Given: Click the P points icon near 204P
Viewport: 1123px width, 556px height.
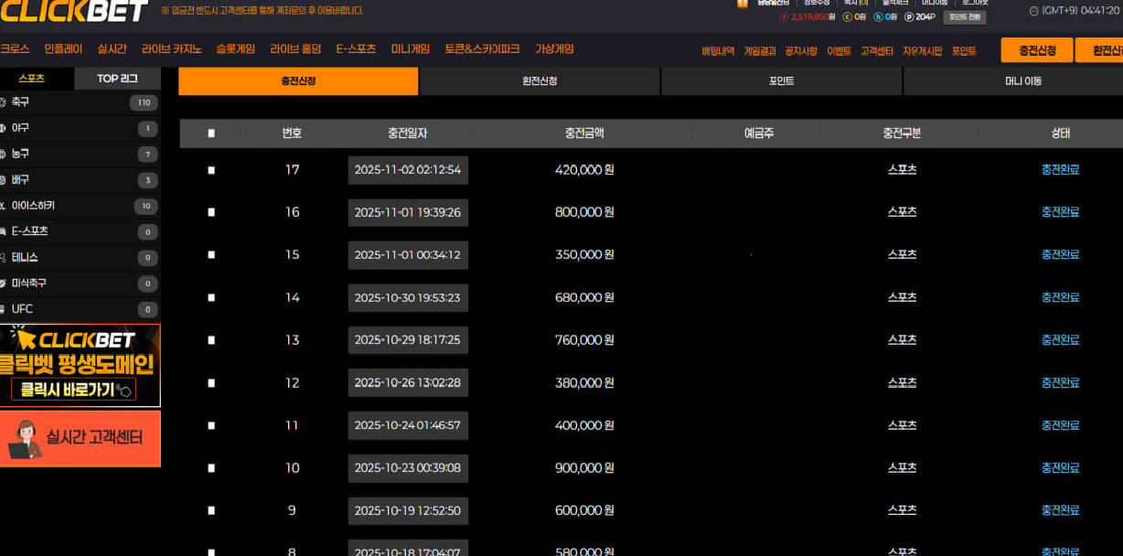Looking at the screenshot, I should 908,17.
